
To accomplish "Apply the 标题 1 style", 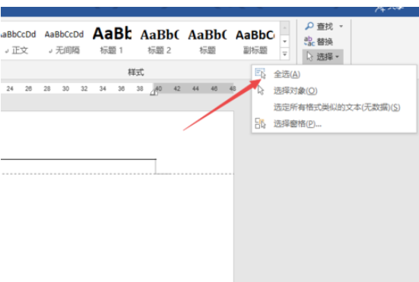I will 112,41.
